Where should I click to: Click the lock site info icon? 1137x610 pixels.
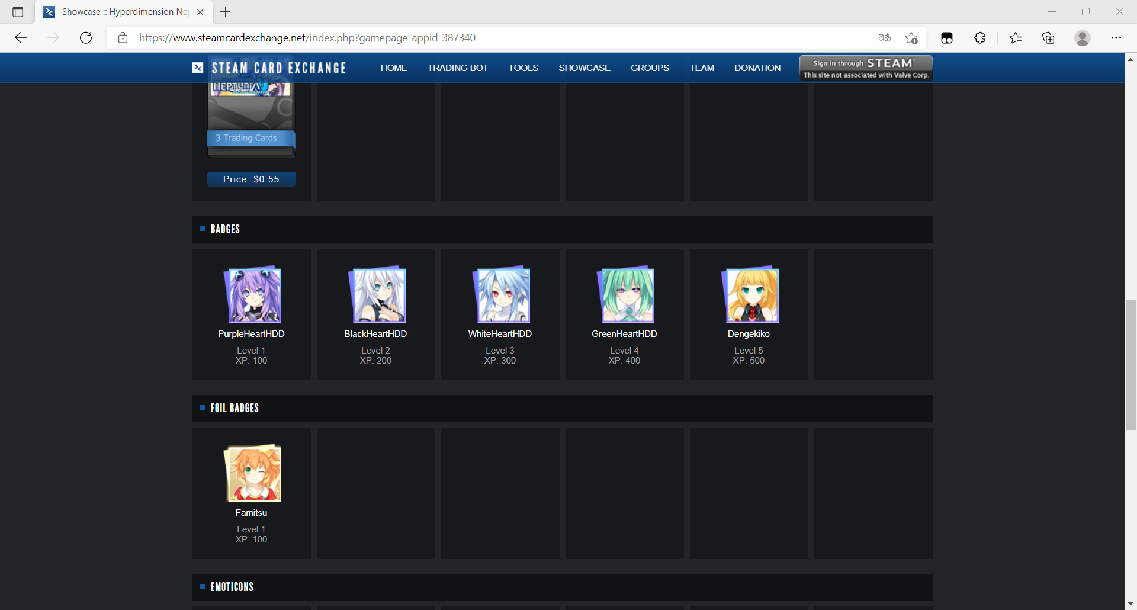[123, 38]
